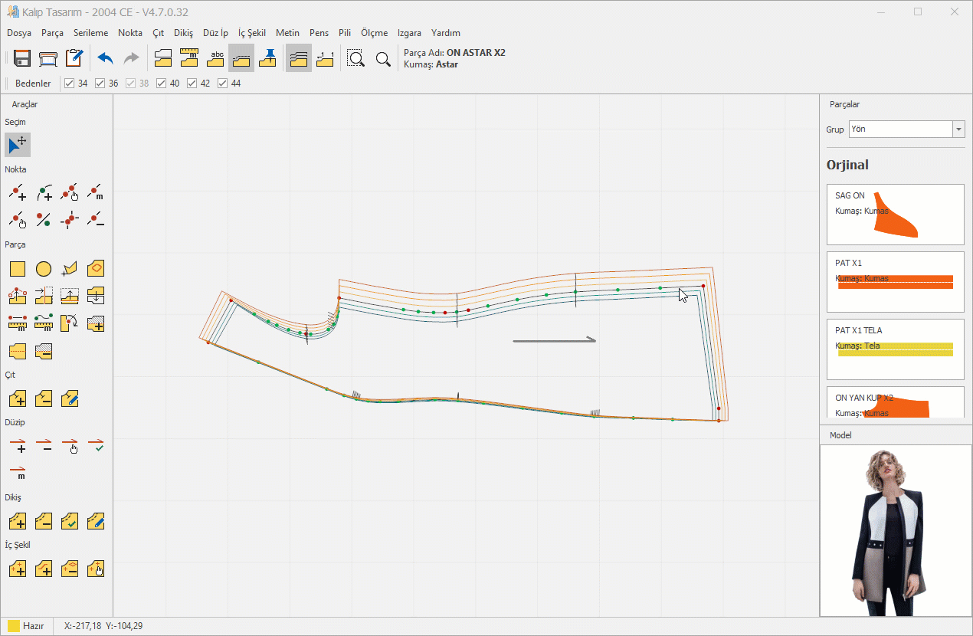
Task: Open the Yardım menu
Action: tap(446, 33)
